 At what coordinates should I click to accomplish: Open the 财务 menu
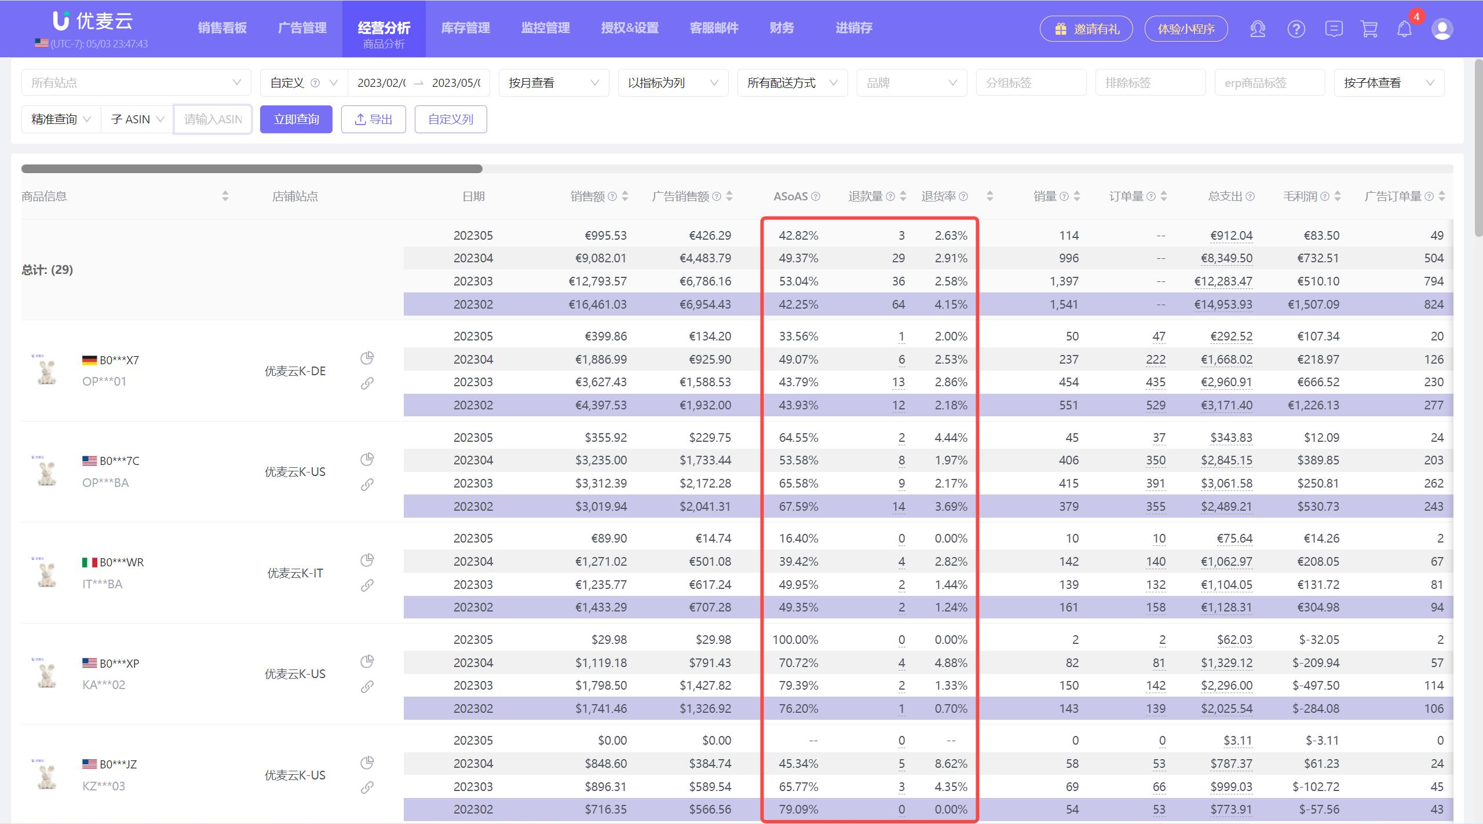781,27
